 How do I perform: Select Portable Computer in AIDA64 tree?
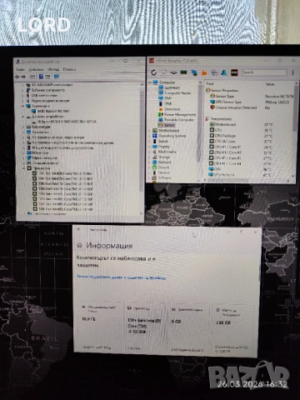click(179, 120)
